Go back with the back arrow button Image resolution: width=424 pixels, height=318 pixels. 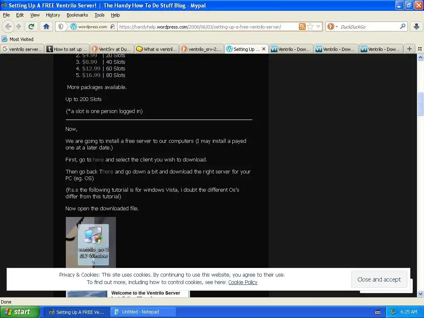point(8,26)
